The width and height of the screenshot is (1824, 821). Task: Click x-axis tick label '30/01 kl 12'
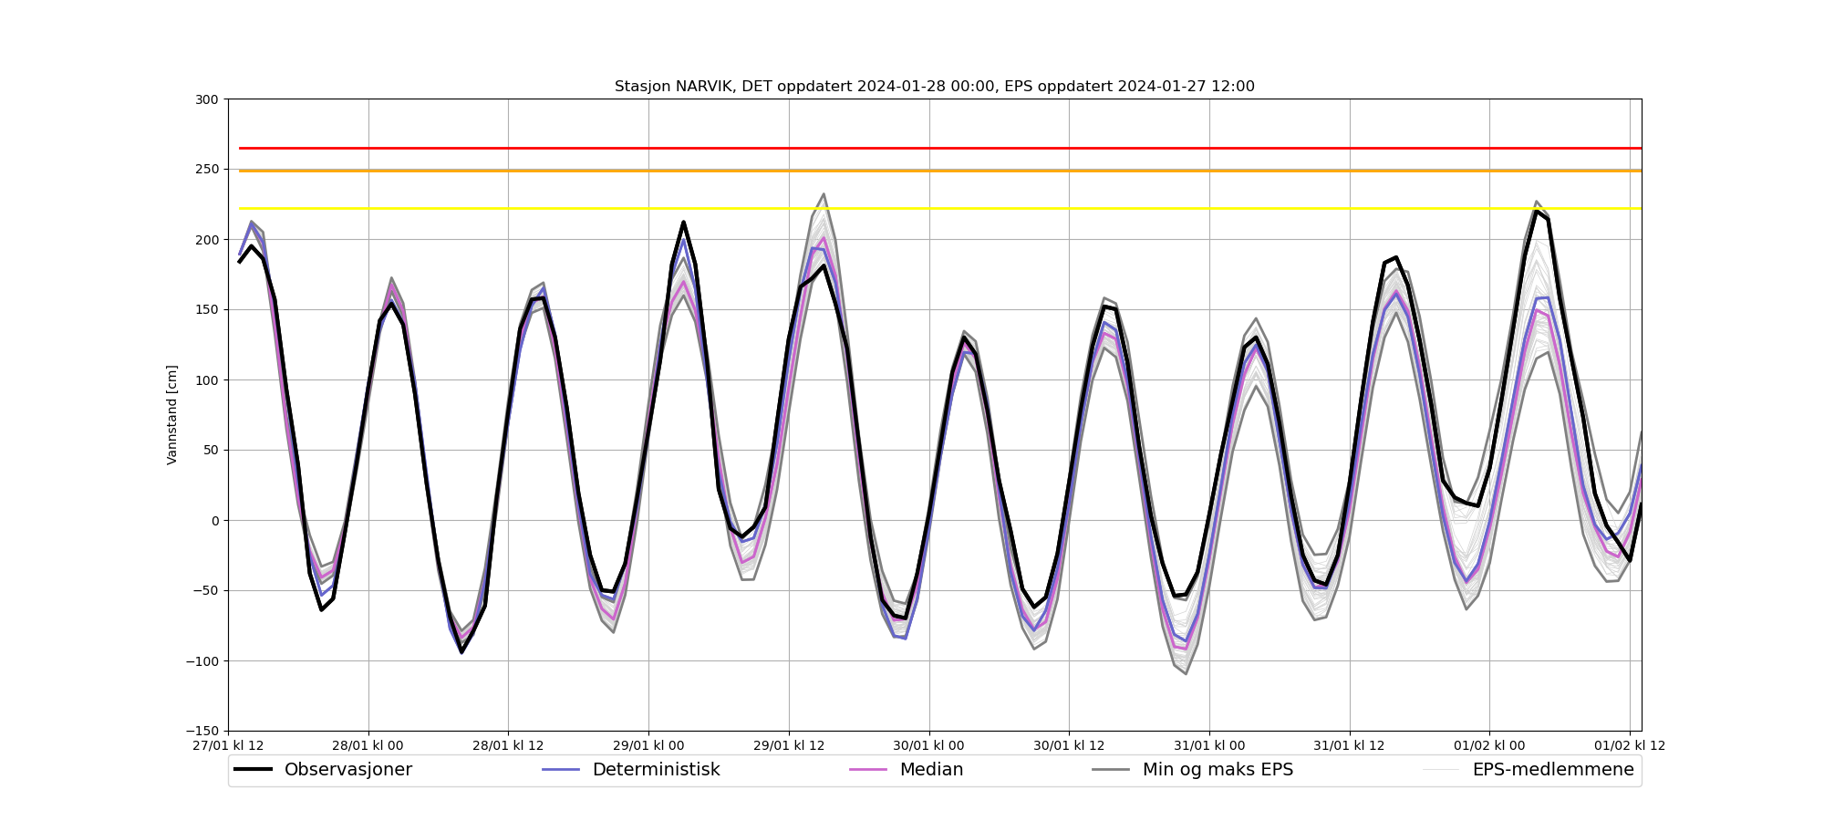1069,745
